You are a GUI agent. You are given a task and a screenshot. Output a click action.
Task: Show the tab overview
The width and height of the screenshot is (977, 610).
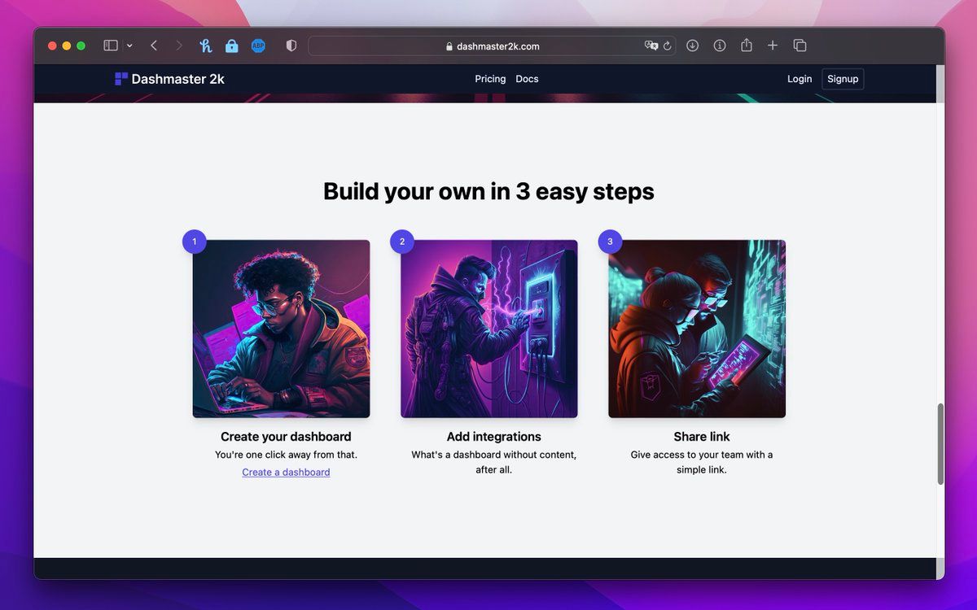pyautogui.click(x=800, y=46)
